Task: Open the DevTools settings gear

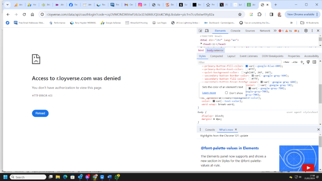Action: pos(306,31)
